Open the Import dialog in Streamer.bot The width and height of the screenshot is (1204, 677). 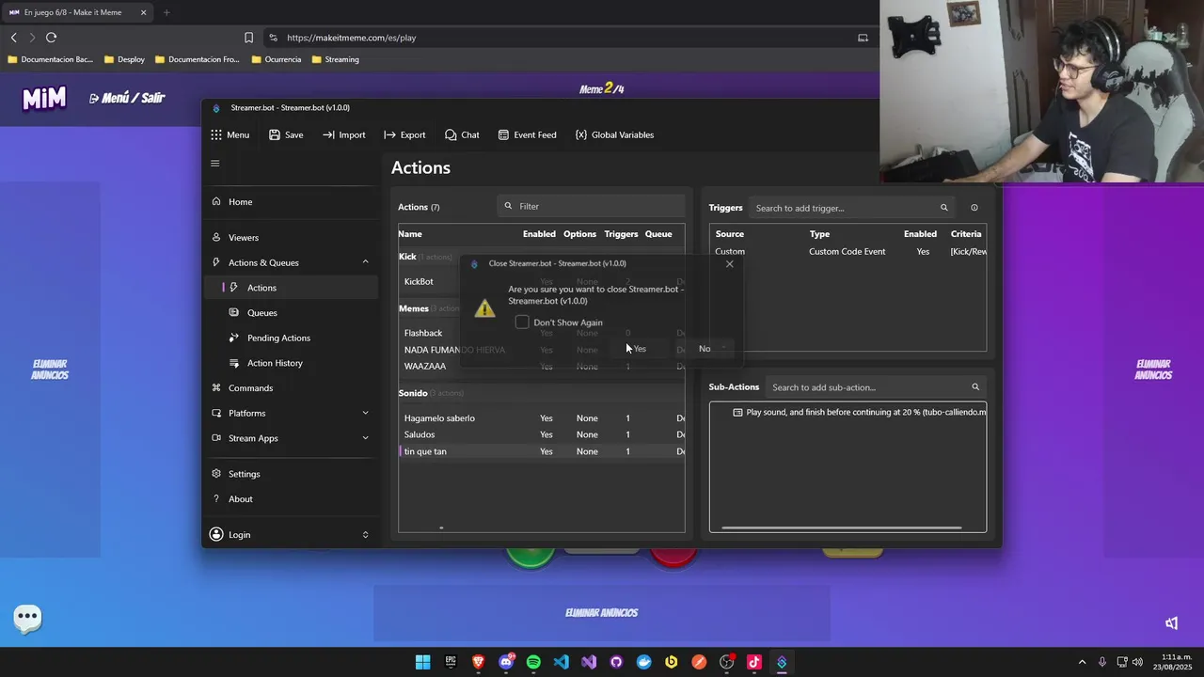pyautogui.click(x=343, y=134)
